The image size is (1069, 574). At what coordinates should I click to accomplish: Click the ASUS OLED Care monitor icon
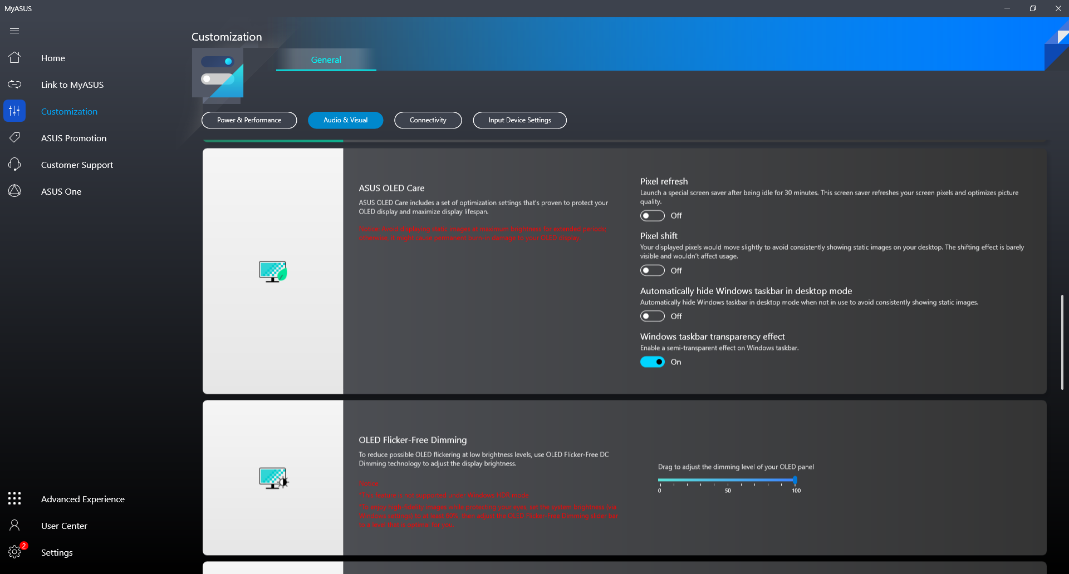(x=273, y=271)
